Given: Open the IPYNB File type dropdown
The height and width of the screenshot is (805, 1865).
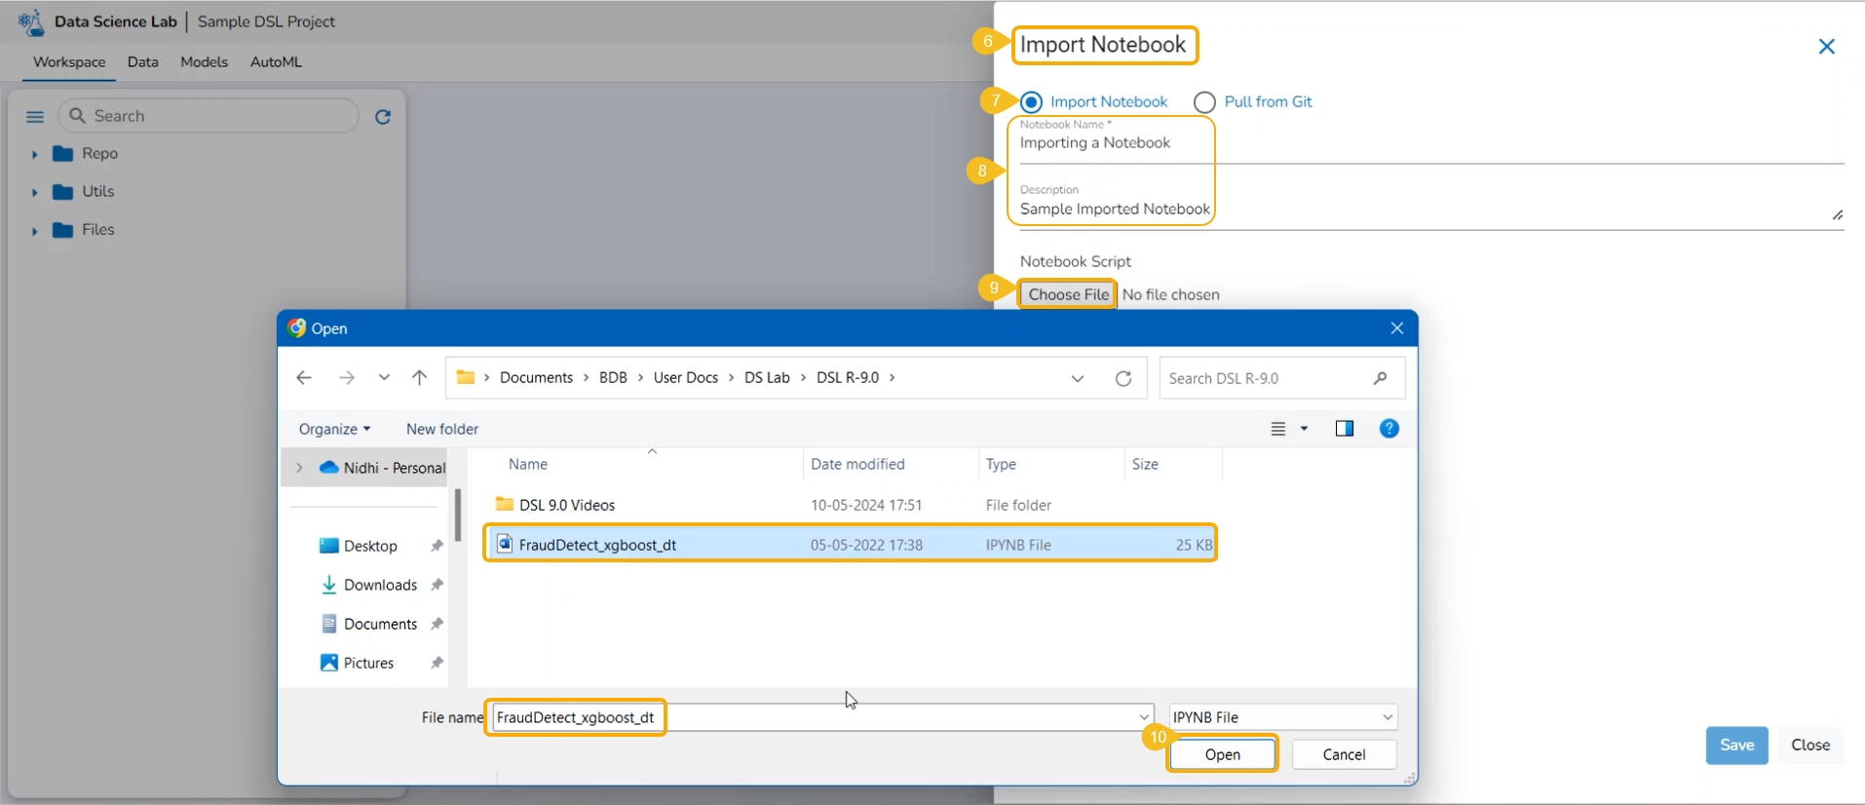Looking at the screenshot, I should tap(1283, 717).
